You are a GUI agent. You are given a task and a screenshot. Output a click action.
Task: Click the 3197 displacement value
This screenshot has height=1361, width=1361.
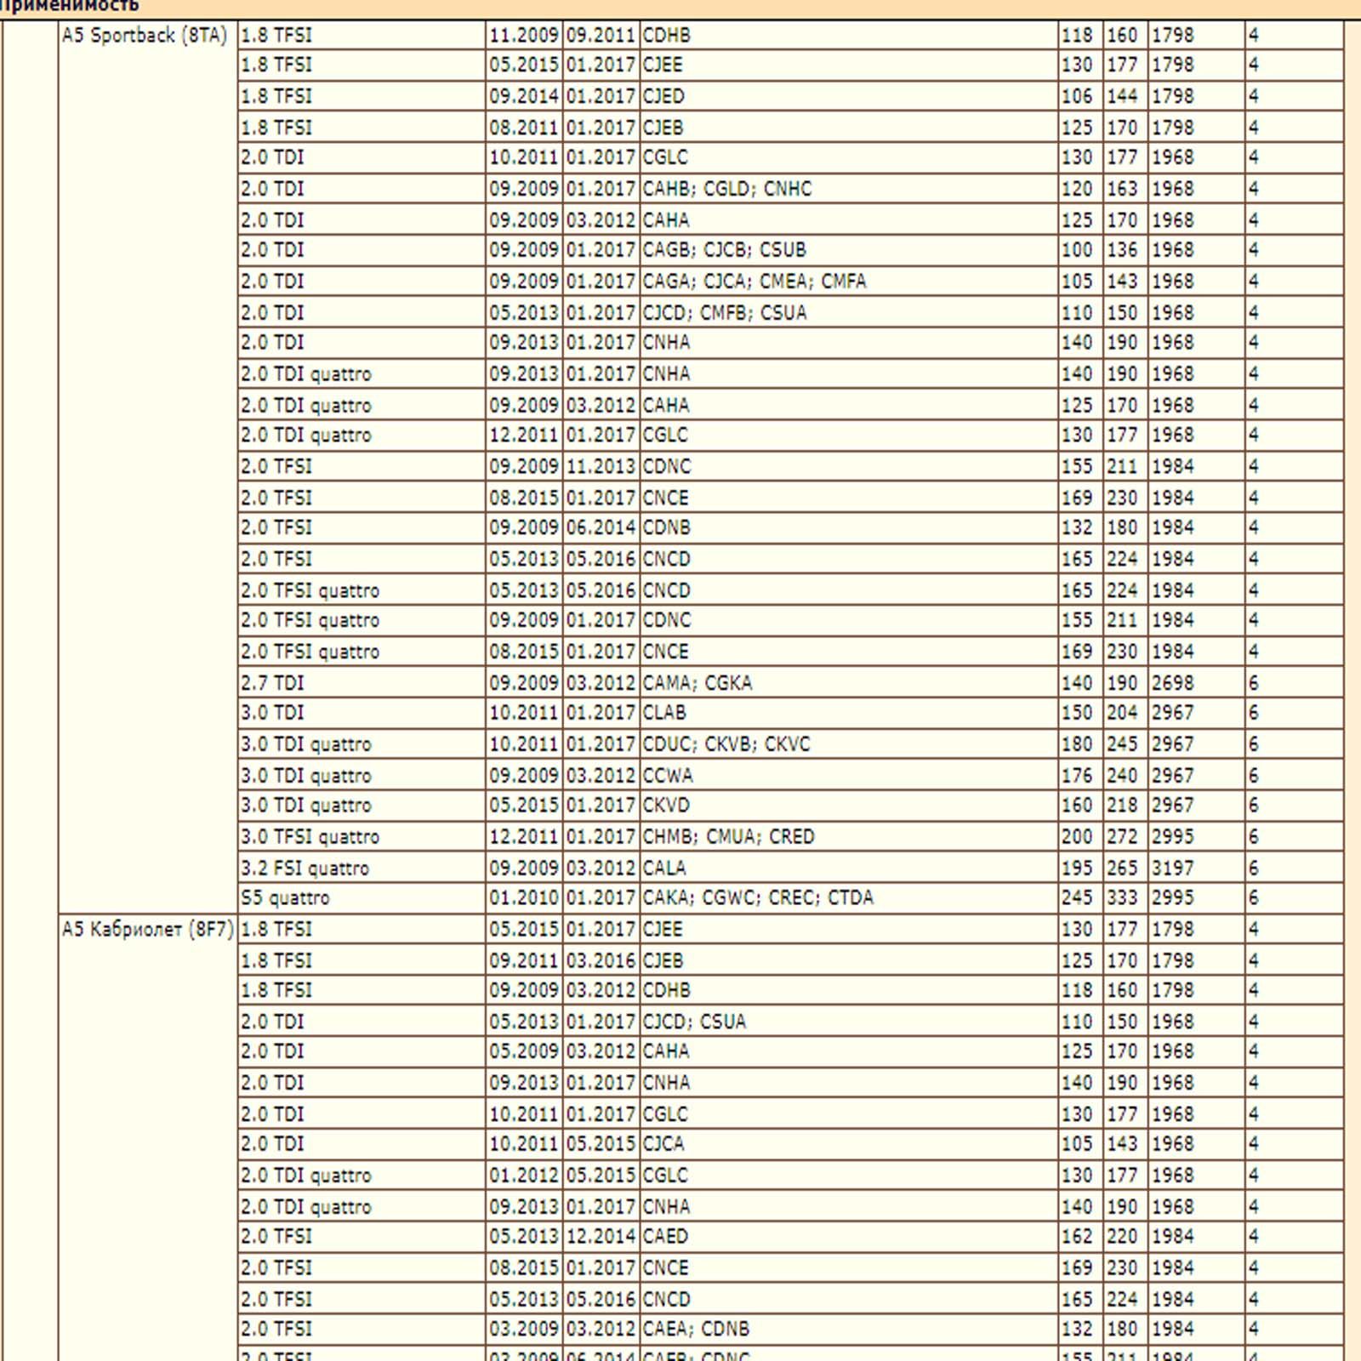[1172, 868]
